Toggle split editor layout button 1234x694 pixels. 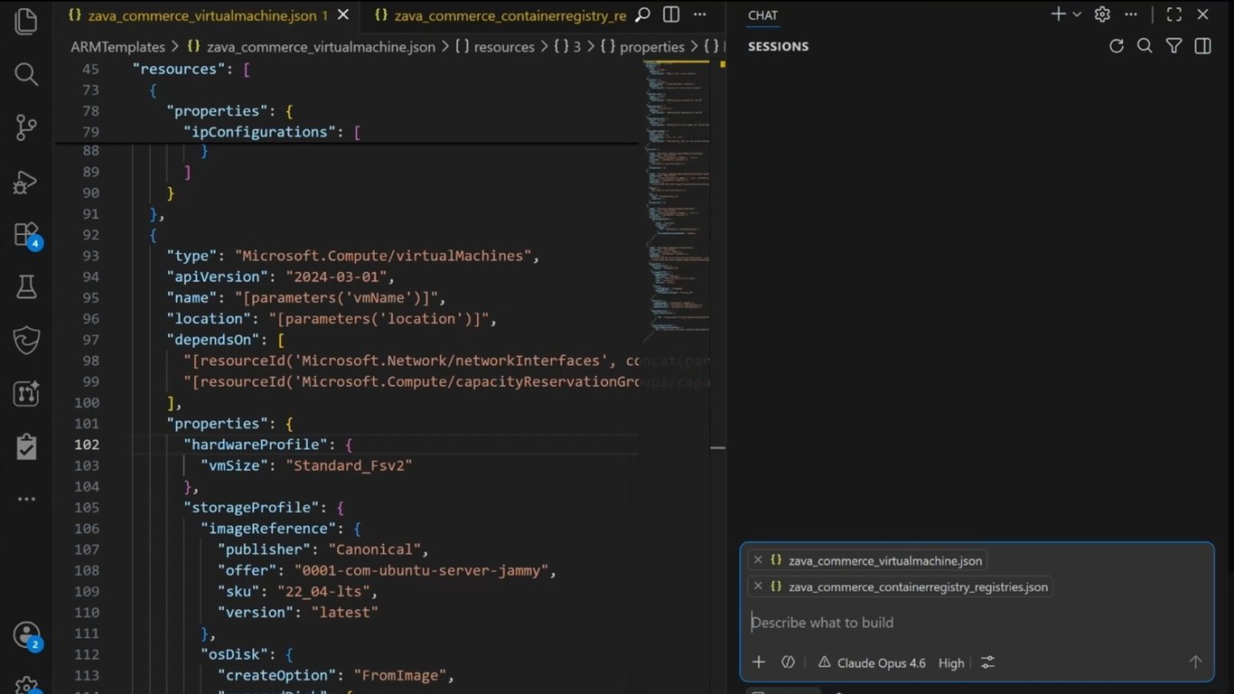tap(671, 14)
